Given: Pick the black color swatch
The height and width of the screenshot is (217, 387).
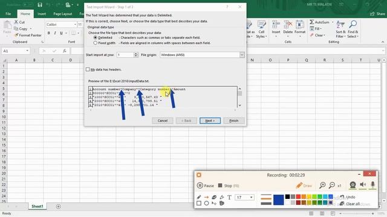Looking at the screenshot, I should 288,197.
